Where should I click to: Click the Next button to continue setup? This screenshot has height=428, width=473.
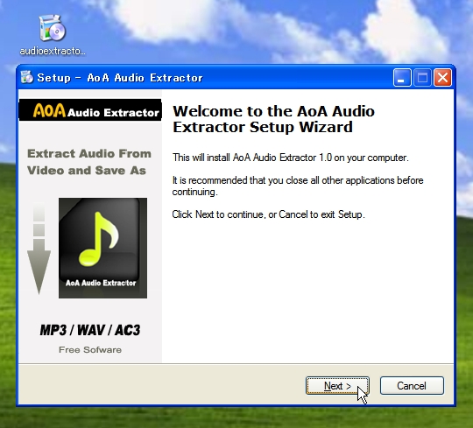tap(337, 385)
